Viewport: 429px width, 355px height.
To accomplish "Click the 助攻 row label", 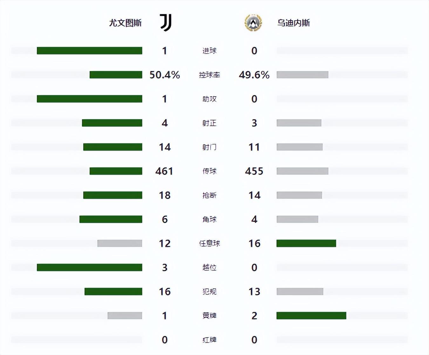I will click(209, 99).
